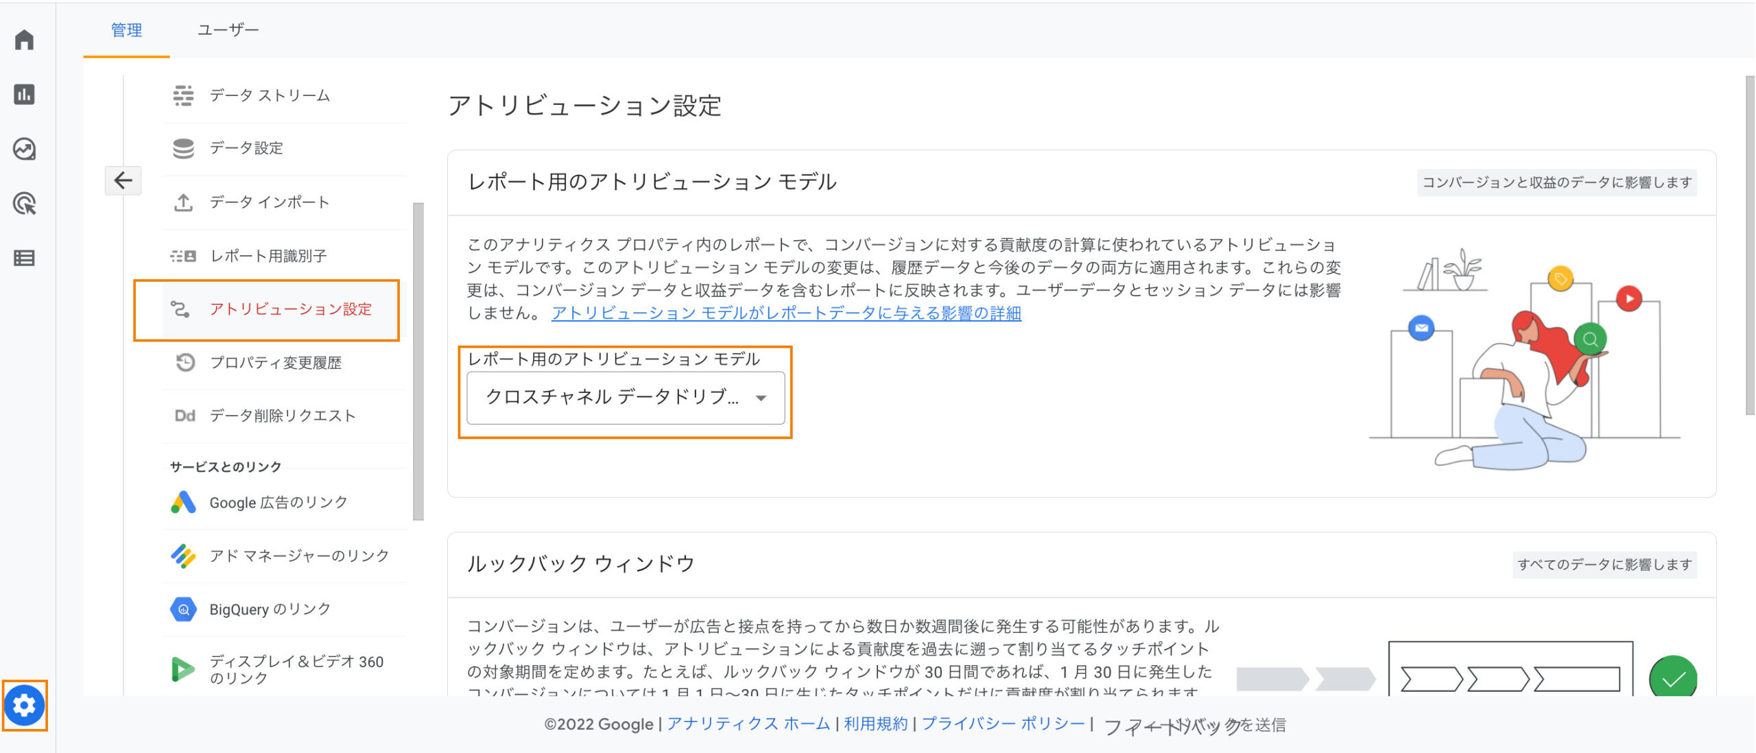Open the Reports bar chart icon
The image size is (1756, 753).
tap(25, 94)
